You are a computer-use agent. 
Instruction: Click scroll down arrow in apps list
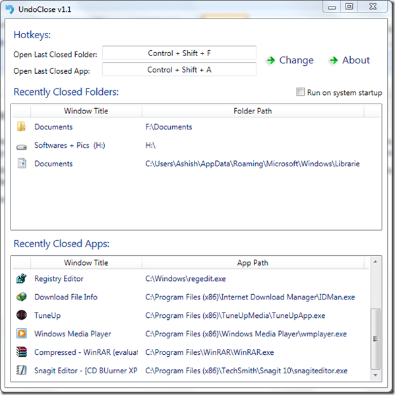pos(375,375)
